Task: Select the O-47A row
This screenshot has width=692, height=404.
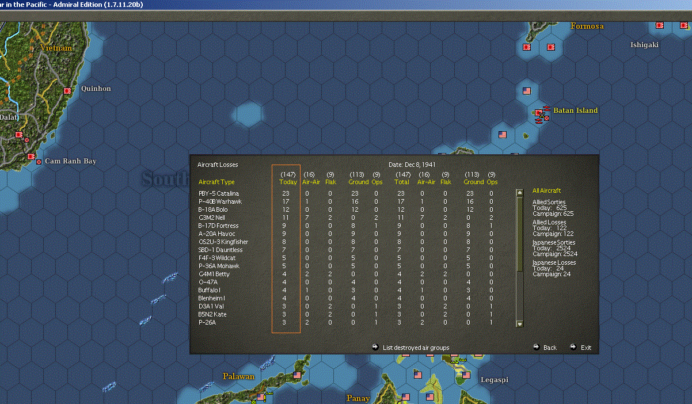Action: (x=345, y=282)
